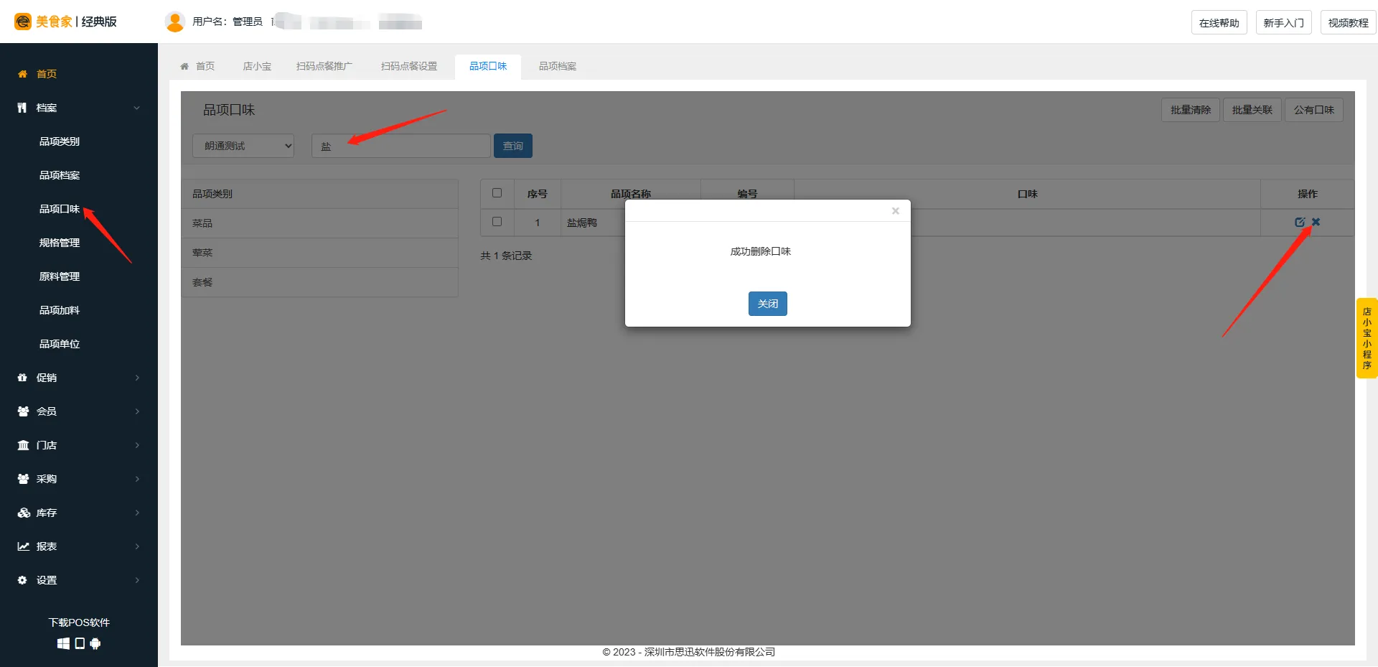Click the search input field containing 盐
1378x667 pixels.
coord(400,146)
